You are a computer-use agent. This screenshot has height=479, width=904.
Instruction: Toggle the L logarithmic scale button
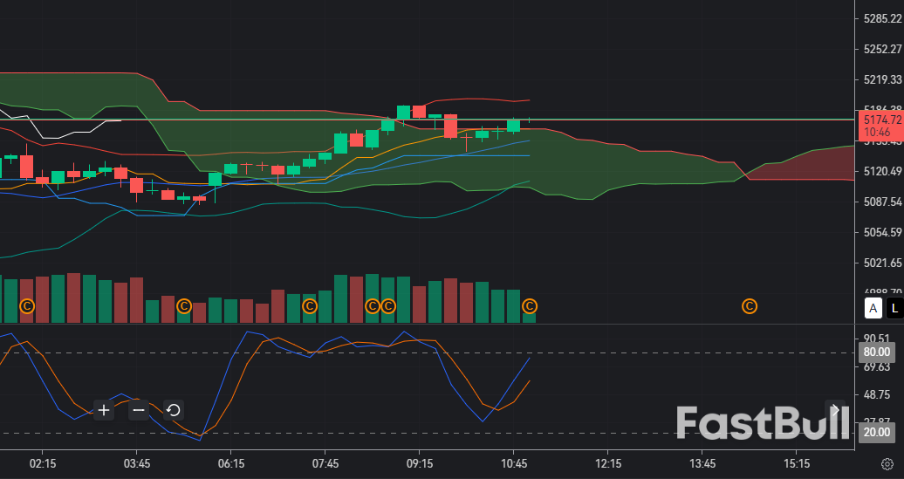894,308
